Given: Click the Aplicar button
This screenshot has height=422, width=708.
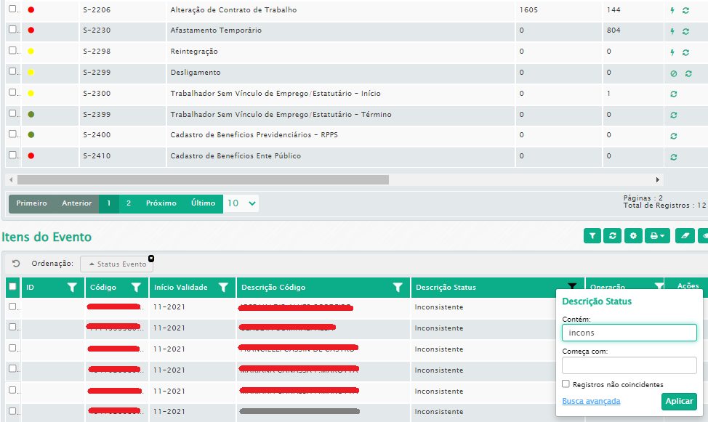Looking at the screenshot, I should 678,402.
